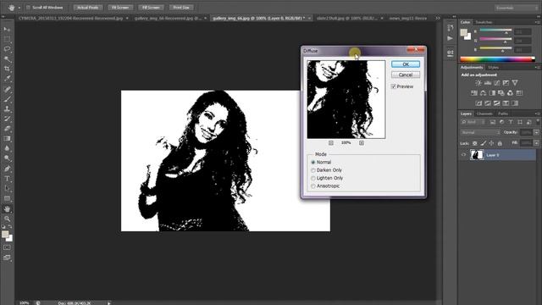This screenshot has height=305, width=542.
Task: Open tool preset picker arrow
Action: pyautogui.click(x=19, y=8)
